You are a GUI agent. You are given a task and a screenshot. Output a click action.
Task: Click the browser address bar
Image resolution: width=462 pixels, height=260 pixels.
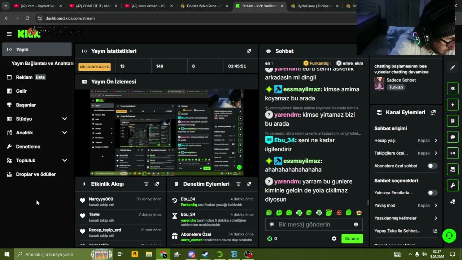[195, 18]
